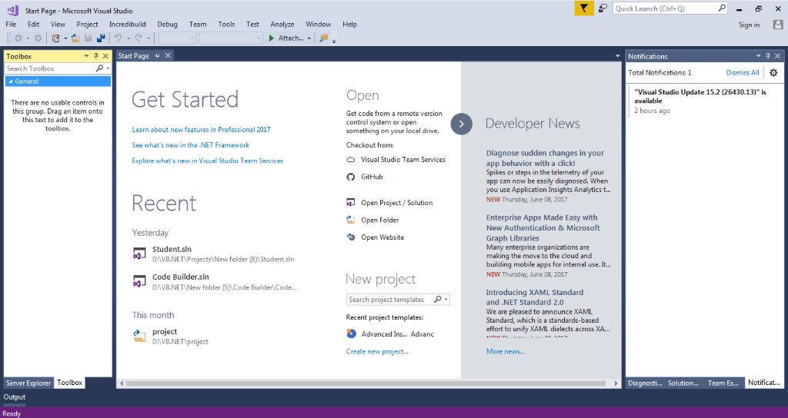Switch to the Server Explorer tab

[28, 383]
